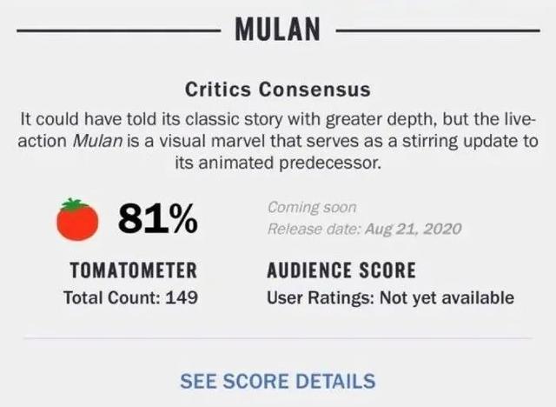Select the TOMATOMETER heading
Viewport: 556px width, 407px height.
(x=134, y=270)
